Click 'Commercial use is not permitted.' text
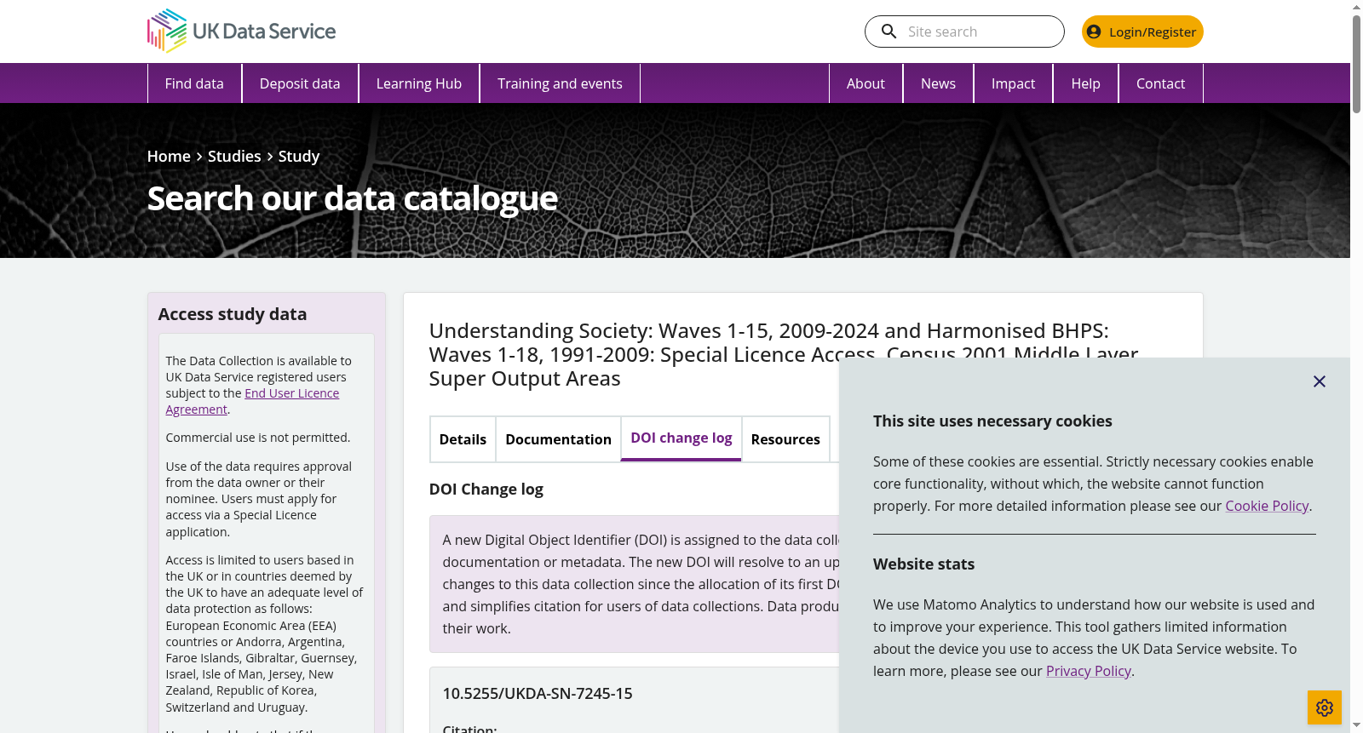Viewport: 1363px width, 733px height. 258,438
